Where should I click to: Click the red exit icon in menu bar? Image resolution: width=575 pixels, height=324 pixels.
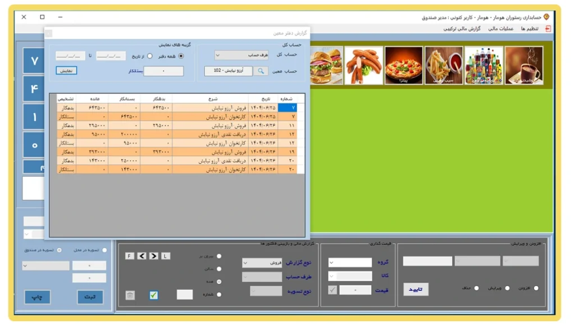click(548, 29)
